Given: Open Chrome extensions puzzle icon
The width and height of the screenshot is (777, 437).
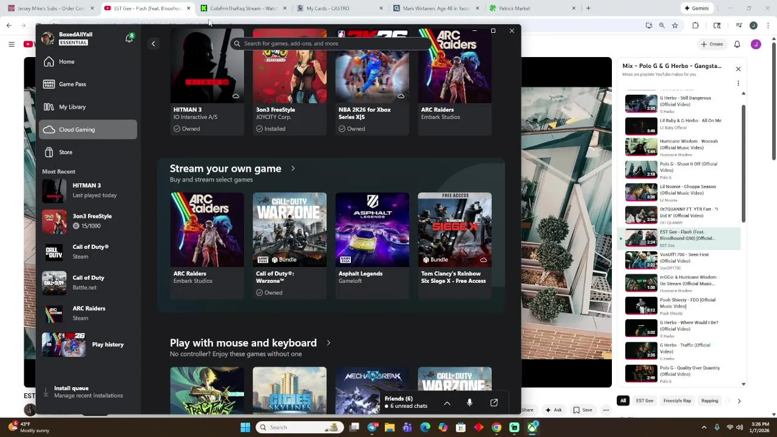Looking at the screenshot, I should (696, 25).
